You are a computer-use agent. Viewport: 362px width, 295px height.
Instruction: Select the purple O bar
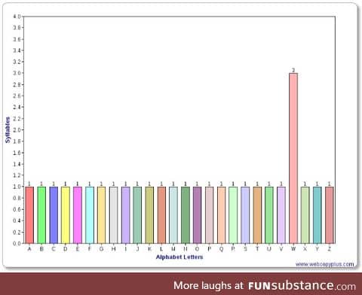198,215
